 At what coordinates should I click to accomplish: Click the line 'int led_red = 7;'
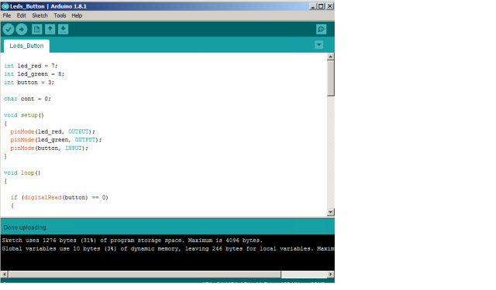pos(31,66)
